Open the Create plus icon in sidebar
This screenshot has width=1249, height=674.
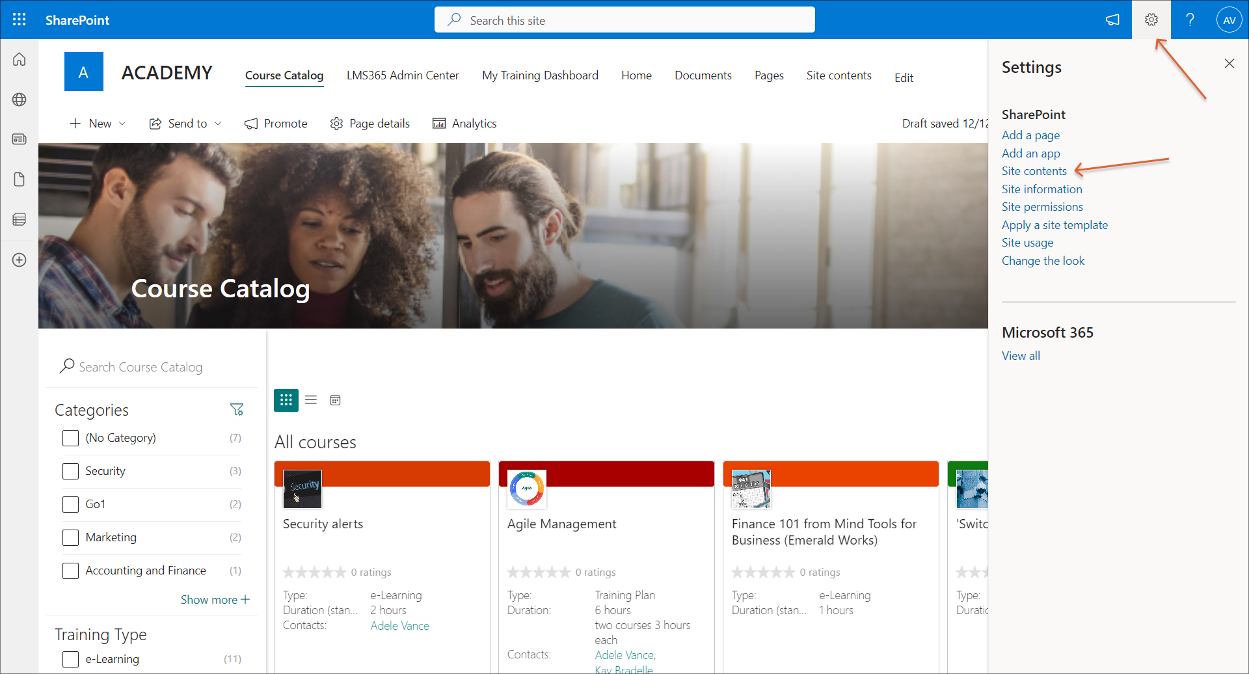tap(20, 260)
